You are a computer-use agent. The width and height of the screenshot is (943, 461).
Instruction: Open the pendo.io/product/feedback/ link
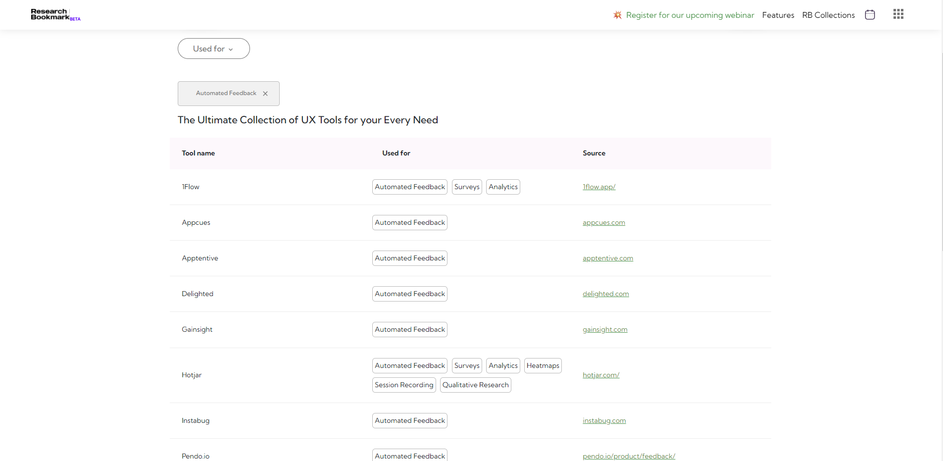tap(629, 456)
